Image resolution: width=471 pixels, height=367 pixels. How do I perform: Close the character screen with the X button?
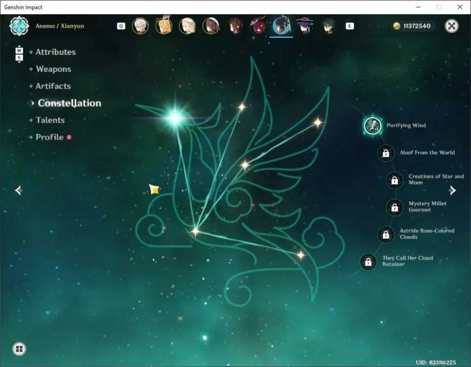(452, 26)
